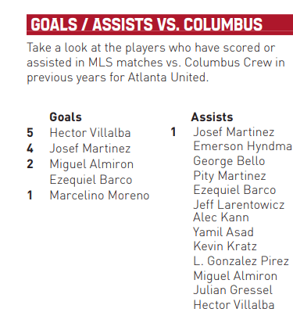Viewport: 293px width, 323px height.
Task: Select Kevin Kratz in the assists list
Action: [225, 246]
